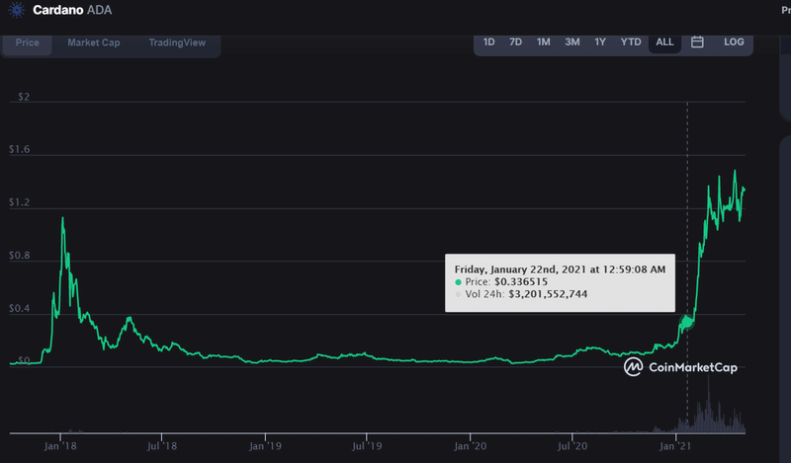Click the Jan '20 x-axis label
The width and height of the screenshot is (791, 463).
pyautogui.click(x=471, y=446)
